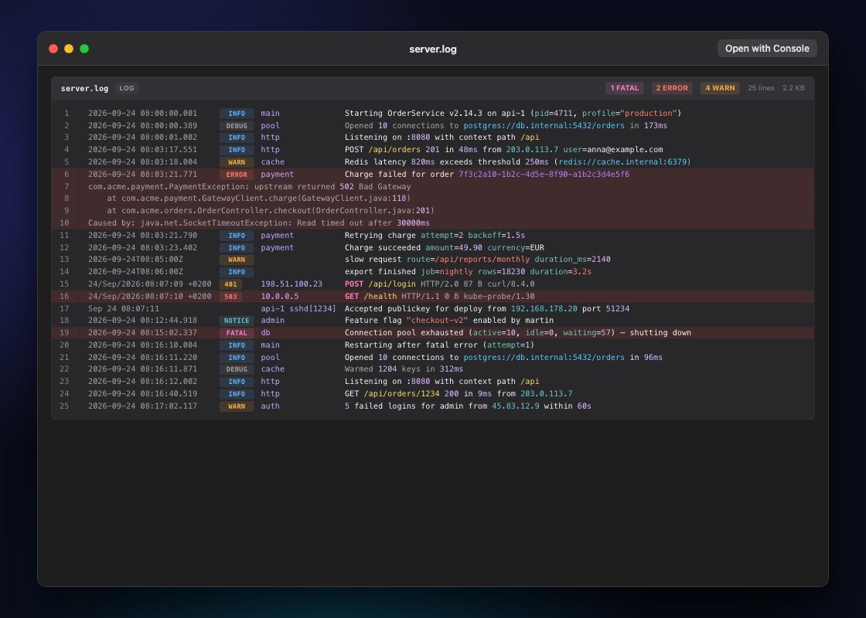Click "Charge succeeded" message on line 12

coord(444,248)
